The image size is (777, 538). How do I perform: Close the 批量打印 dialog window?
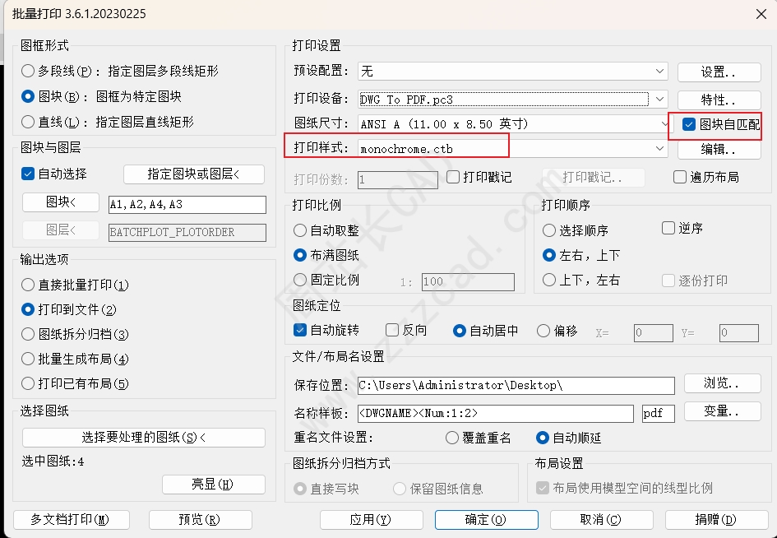(x=759, y=12)
